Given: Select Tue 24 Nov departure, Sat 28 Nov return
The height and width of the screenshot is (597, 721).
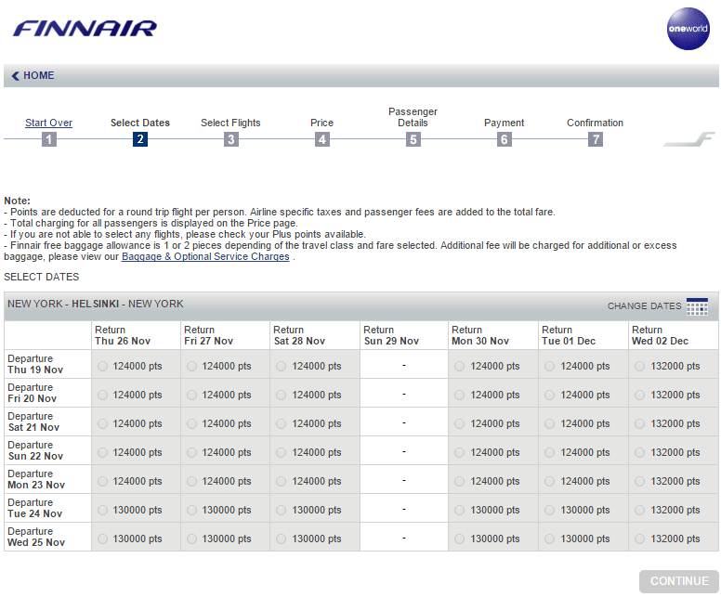Looking at the screenshot, I should click(x=281, y=510).
